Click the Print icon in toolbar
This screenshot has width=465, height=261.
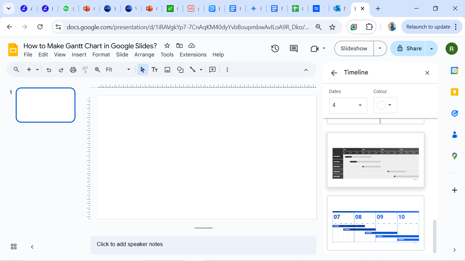pos(73,70)
